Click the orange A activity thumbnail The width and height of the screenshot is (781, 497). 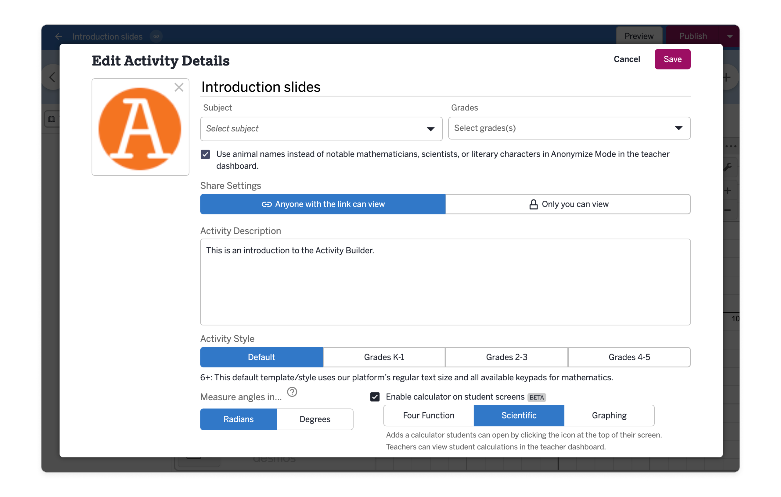(140, 129)
